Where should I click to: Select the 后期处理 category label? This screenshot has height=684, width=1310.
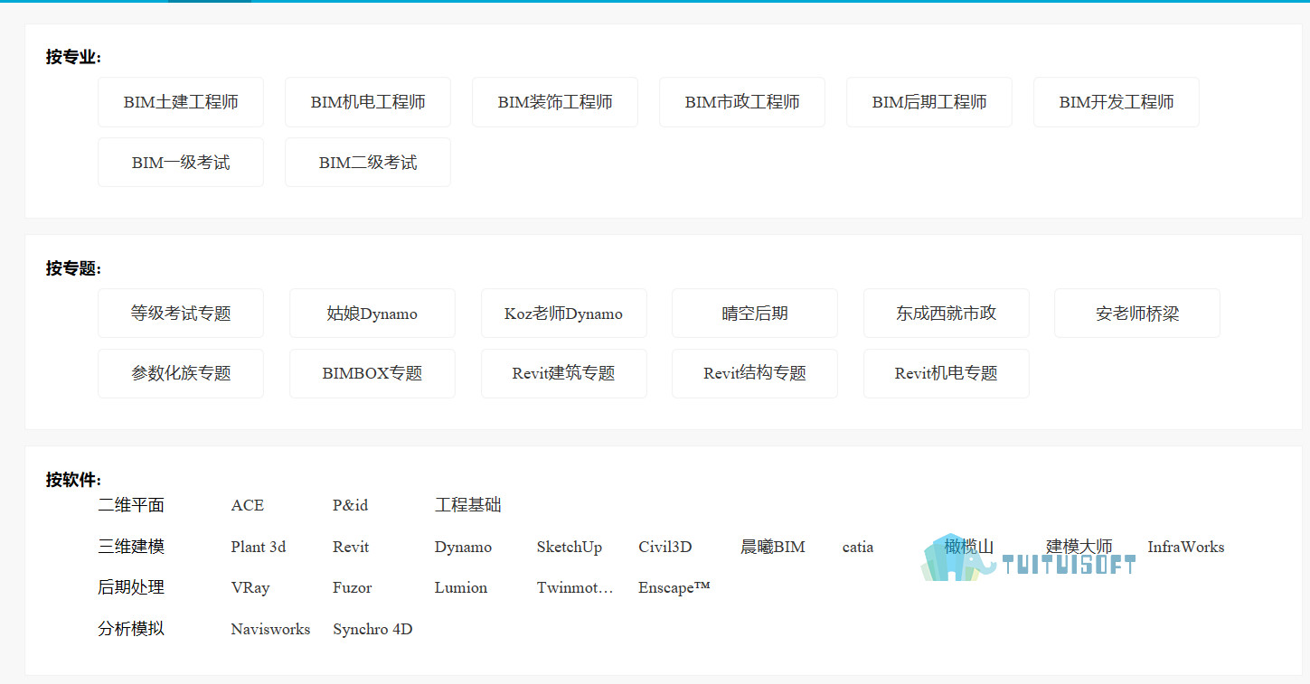[x=131, y=587]
